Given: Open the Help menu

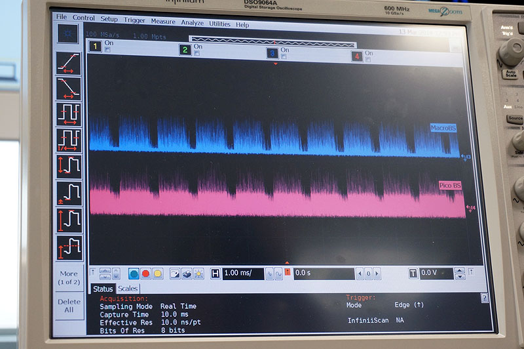Looking at the screenshot, I should pos(242,25).
